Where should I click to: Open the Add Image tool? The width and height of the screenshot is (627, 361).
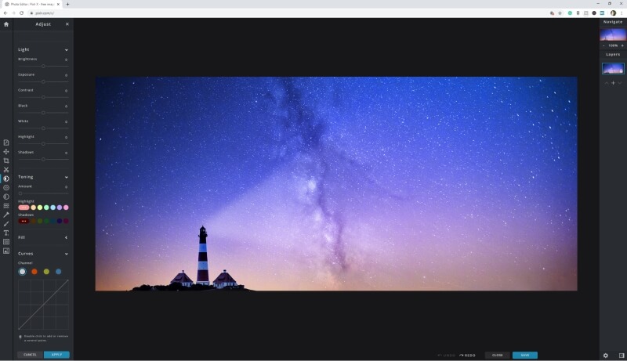pyautogui.click(x=6, y=251)
